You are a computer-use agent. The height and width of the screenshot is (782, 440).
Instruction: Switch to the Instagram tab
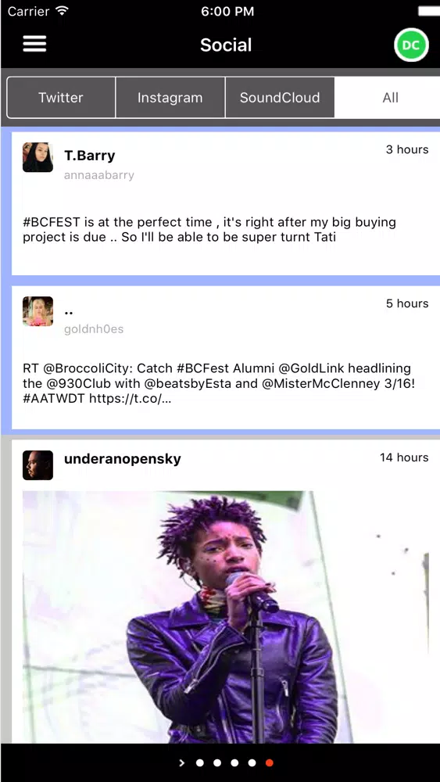(x=170, y=97)
